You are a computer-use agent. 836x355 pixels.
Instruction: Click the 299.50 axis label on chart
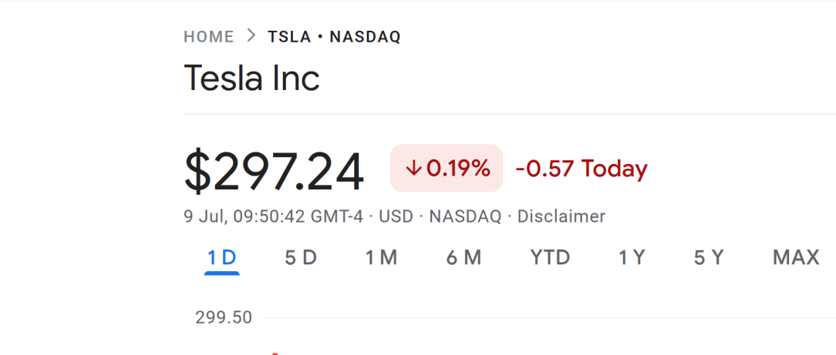point(224,317)
